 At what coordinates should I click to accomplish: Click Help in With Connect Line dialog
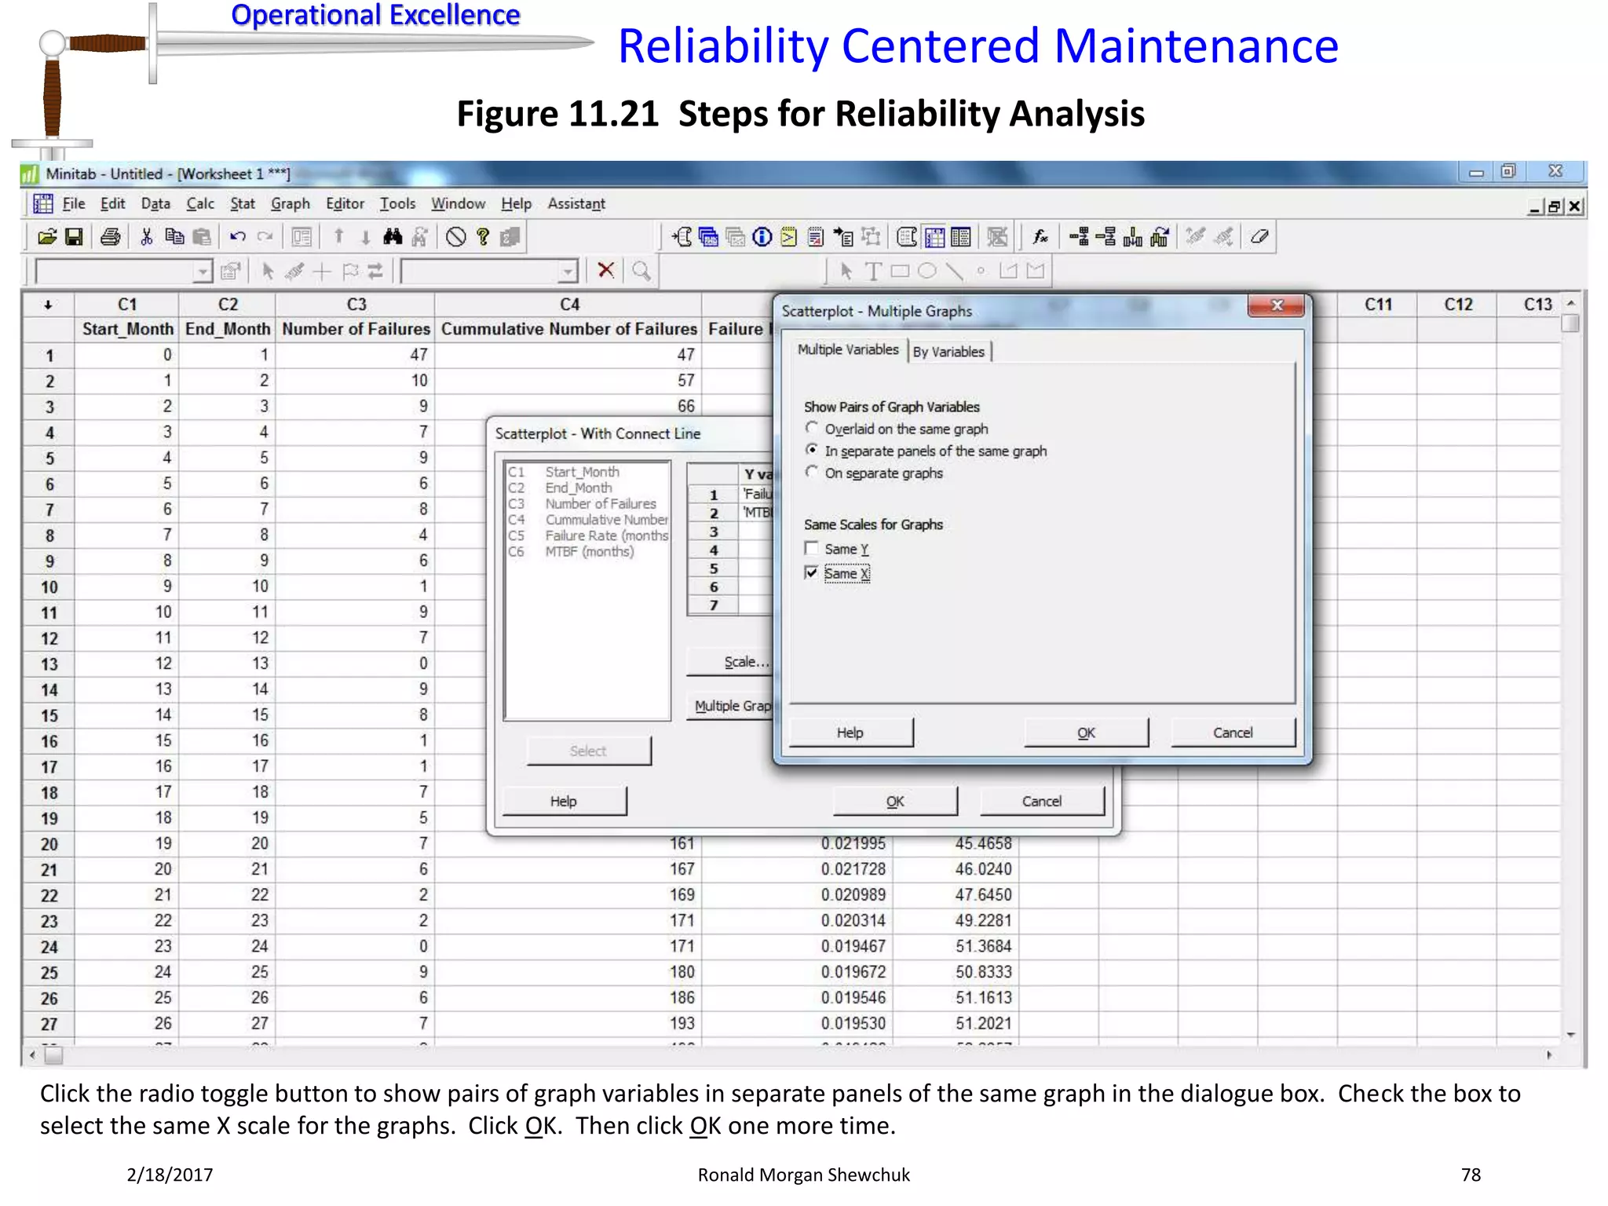564,802
